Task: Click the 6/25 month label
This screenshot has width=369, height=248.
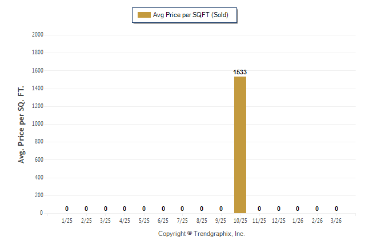Action: pos(163,221)
